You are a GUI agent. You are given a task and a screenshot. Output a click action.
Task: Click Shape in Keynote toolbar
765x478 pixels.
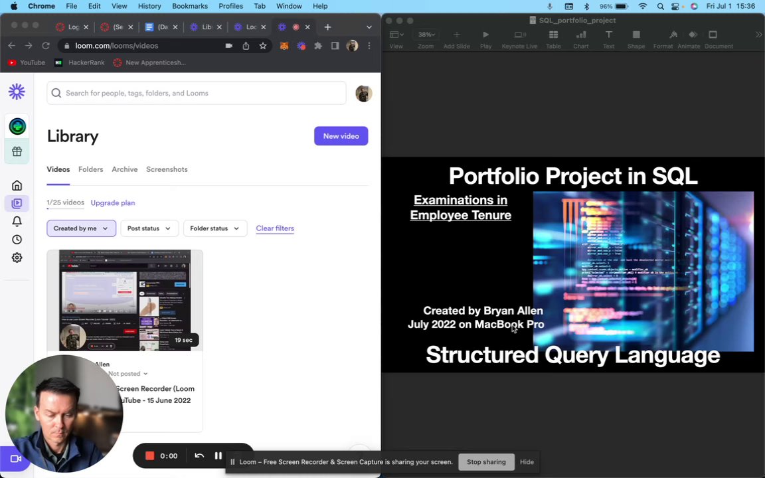point(636,39)
